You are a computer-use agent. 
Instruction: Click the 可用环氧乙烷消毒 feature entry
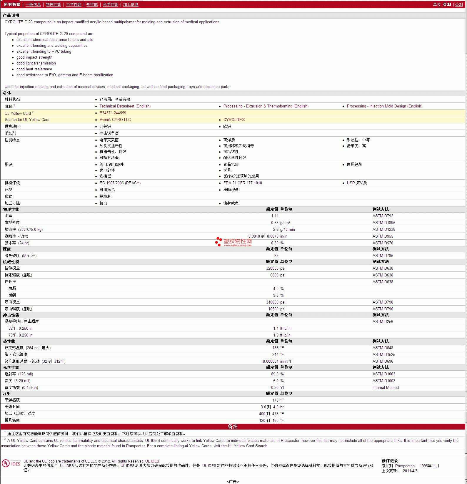[238, 146]
